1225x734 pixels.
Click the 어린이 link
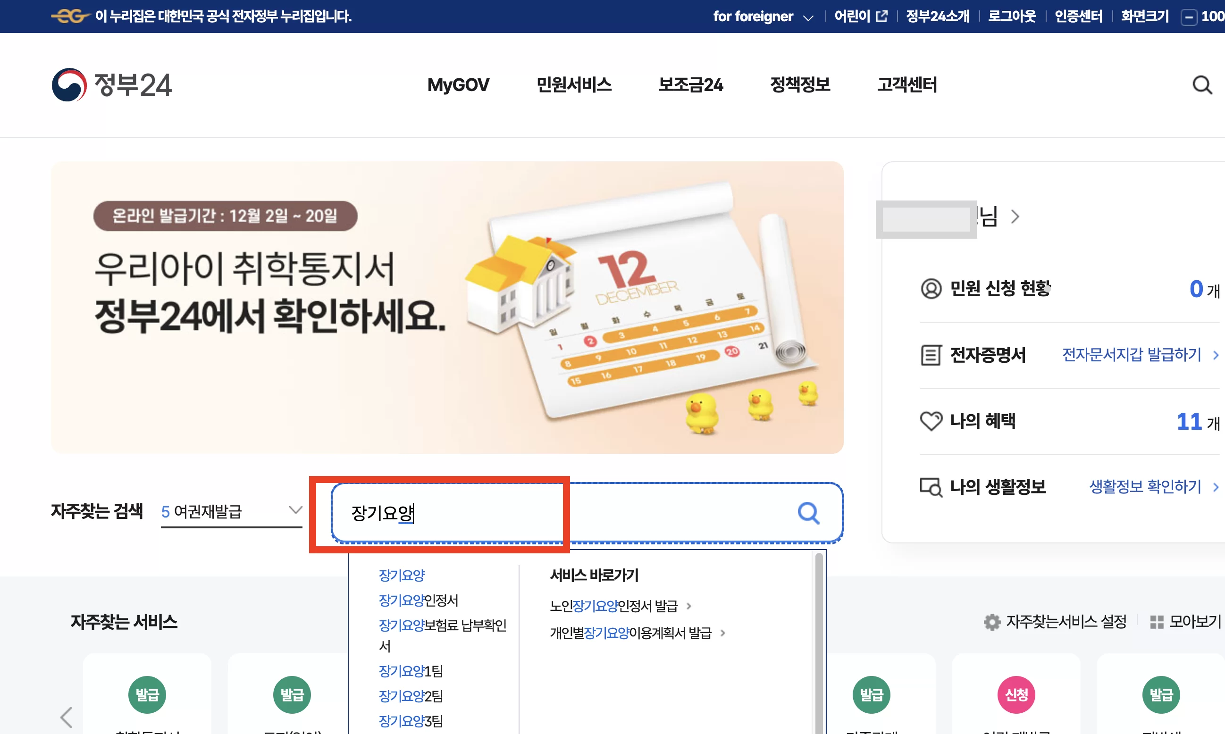click(852, 17)
